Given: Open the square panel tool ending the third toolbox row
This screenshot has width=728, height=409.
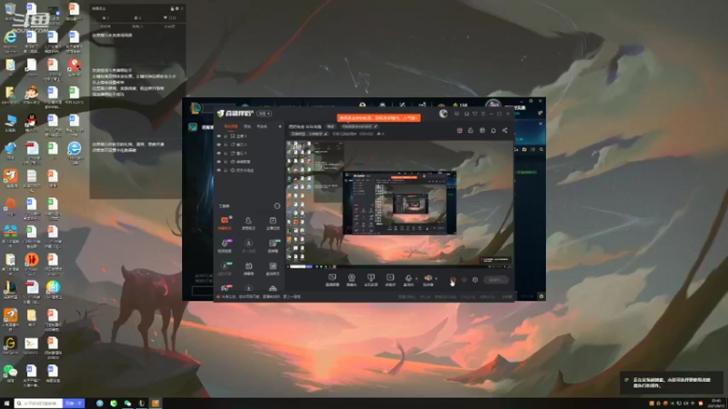Looking at the screenshot, I should [272, 268].
